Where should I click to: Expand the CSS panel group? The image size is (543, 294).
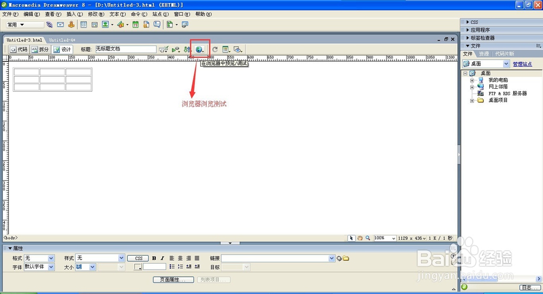tap(468, 22)
